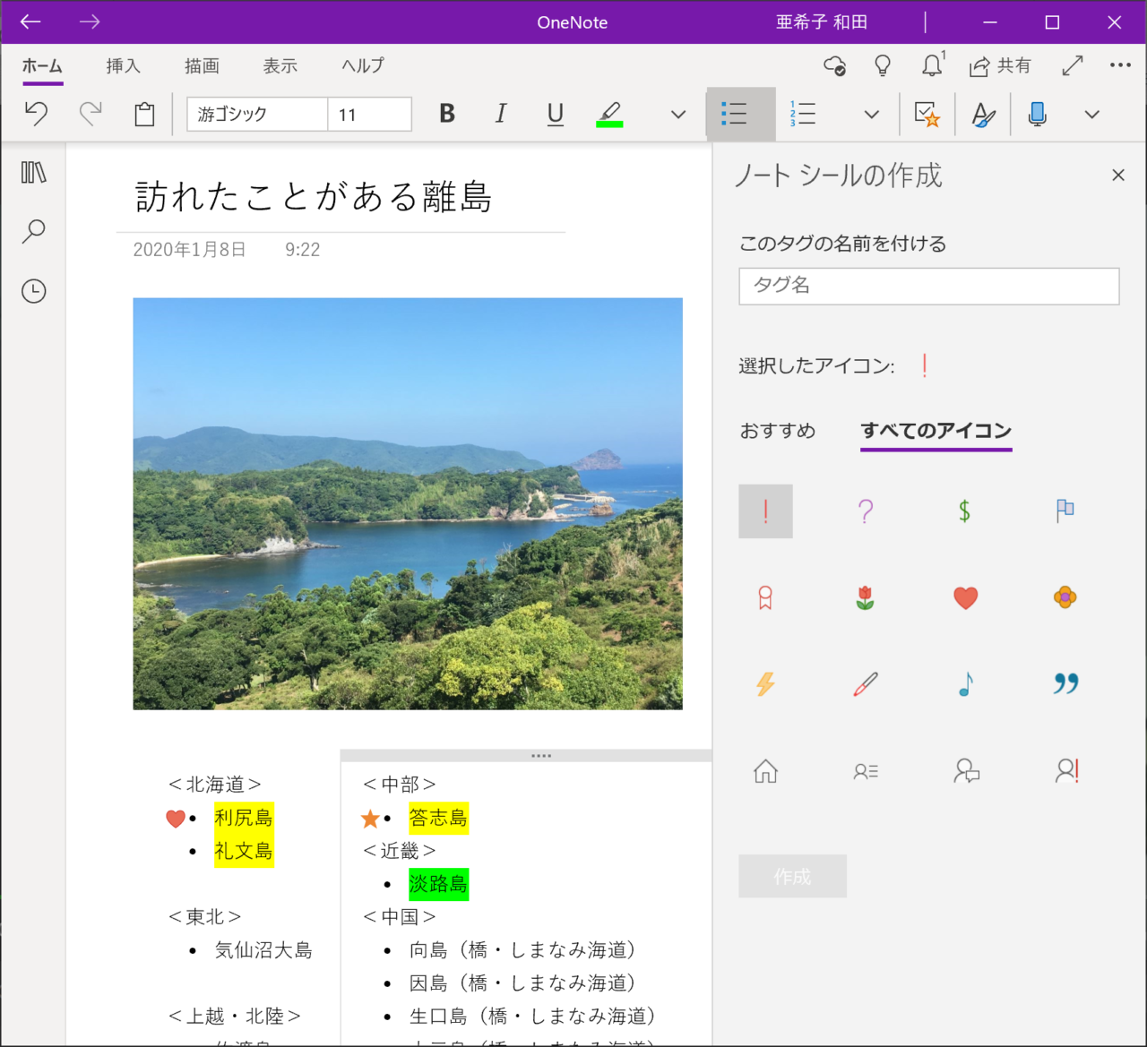Expand the list options chevron
Screen dimensions: 1147x1047
871,115
